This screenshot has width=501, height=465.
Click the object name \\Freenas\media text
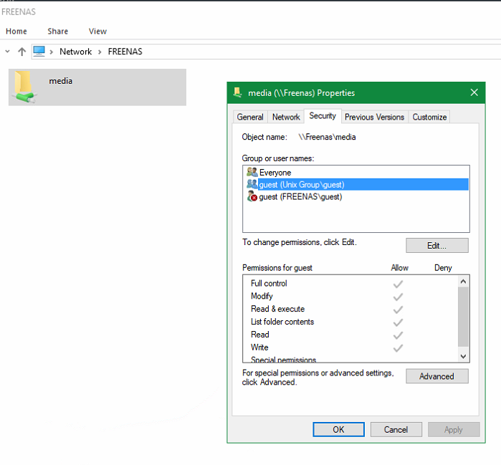tap(327, 137)
